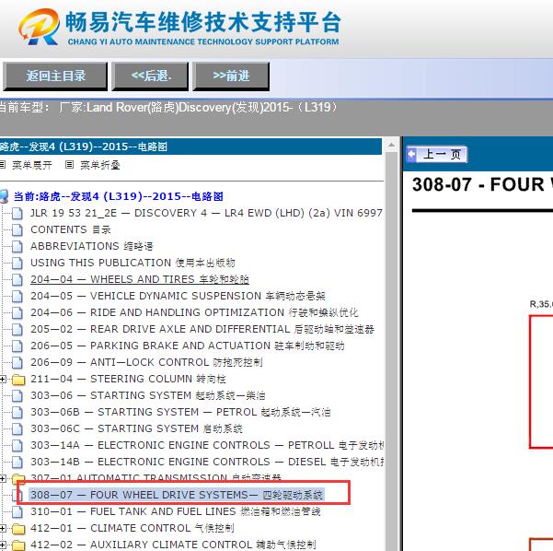Click folder icon of 412-02 AUXILIARY CLIMATE CONTROL
This screenshot has height=551, width=553.
(x=18, y=545)
